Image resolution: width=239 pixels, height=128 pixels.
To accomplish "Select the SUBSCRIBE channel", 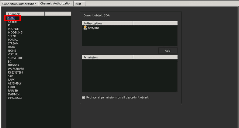I will [x=15, y=58].
